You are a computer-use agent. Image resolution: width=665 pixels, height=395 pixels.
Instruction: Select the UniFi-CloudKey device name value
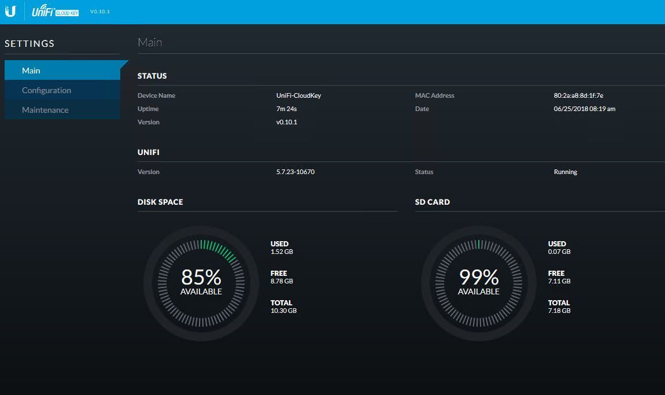[x=298, y=95]
